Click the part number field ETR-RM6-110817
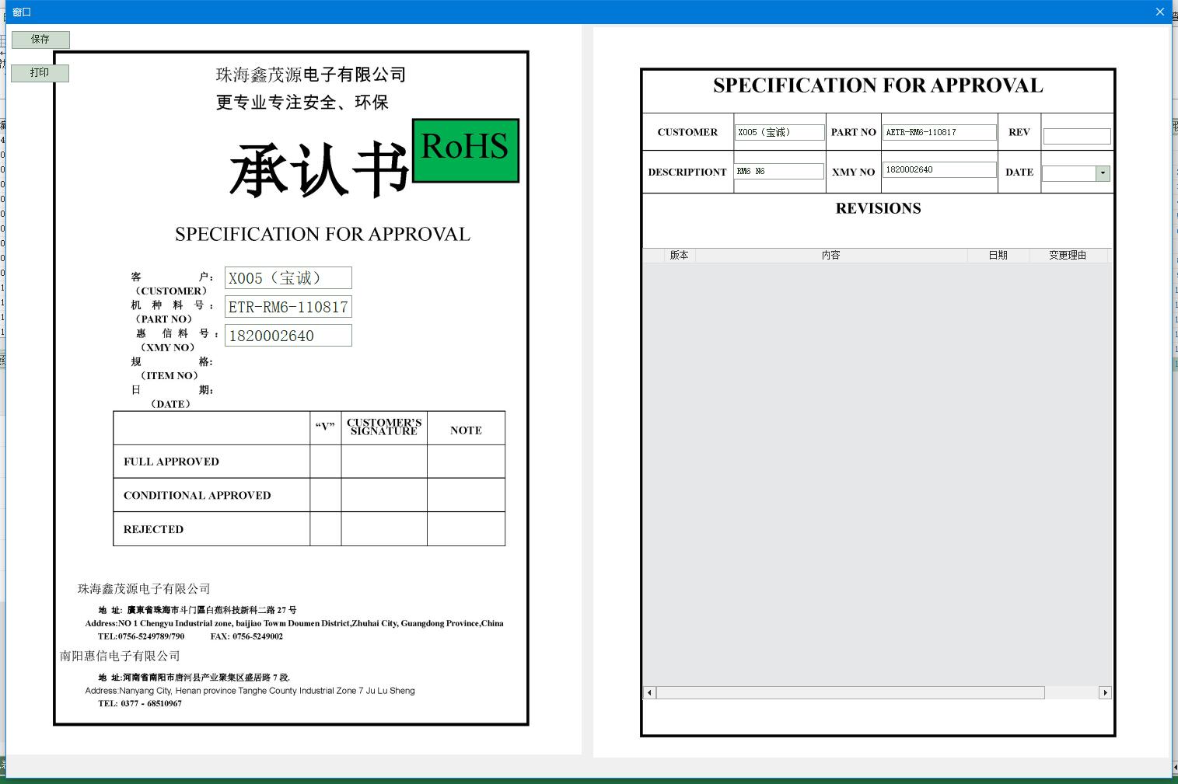 [288, 307]
